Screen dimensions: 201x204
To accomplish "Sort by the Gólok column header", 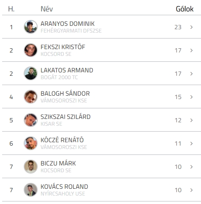I will tap(184, 9).
